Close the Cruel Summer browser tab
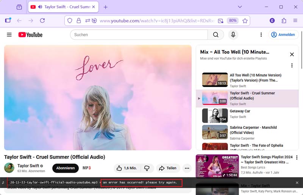 (94, 7)
